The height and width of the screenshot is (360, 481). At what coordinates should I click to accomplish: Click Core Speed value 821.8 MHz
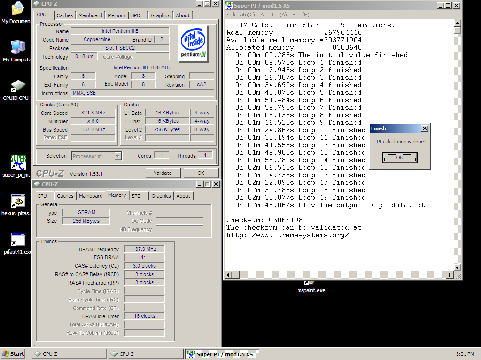pyautogui.click(x=93, y=112)
